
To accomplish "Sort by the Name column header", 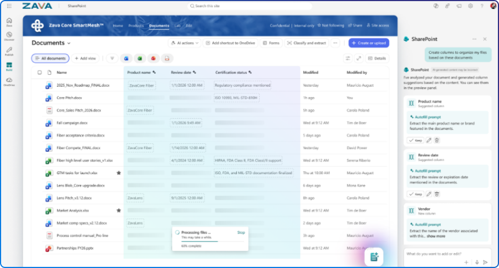I will 62,72.
